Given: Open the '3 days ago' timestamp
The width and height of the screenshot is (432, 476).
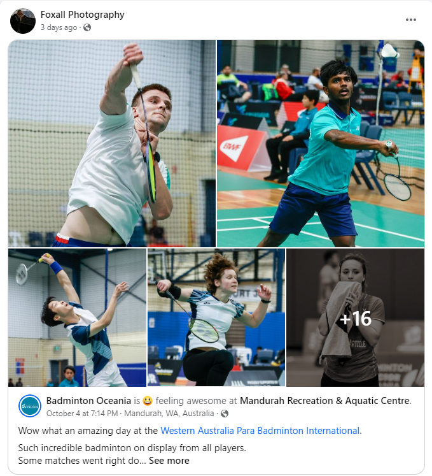Looking at the screenshot, I should click(x=59, y=27).
